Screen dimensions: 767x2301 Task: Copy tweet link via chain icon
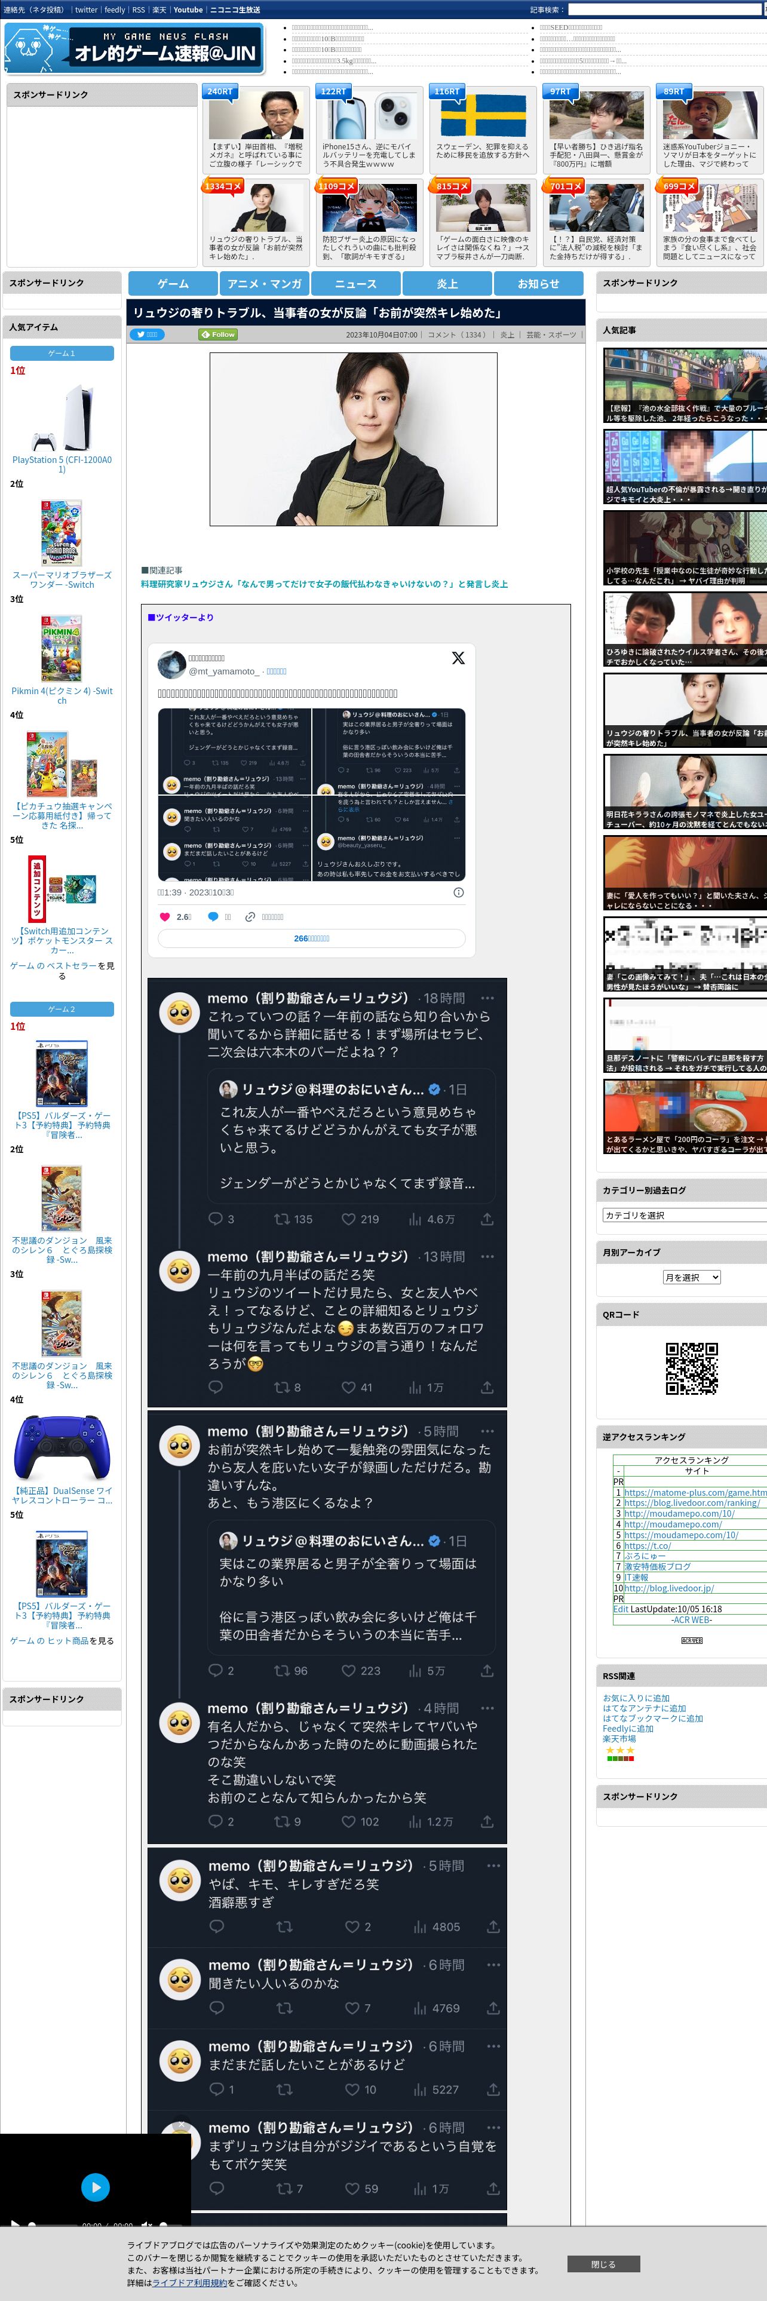pyautogui.click(x=251, y=916)
